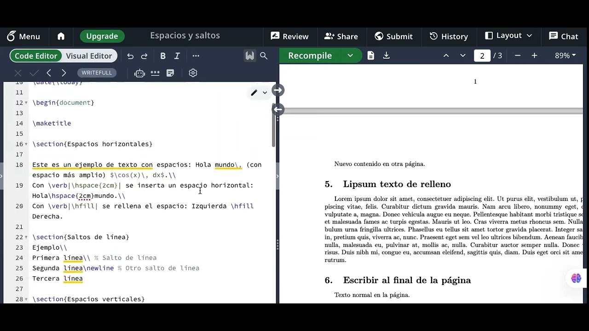Expand the Recompile options arrow
Image resolution: width=589 pixels, height=331 pixels.
[350, 56]
